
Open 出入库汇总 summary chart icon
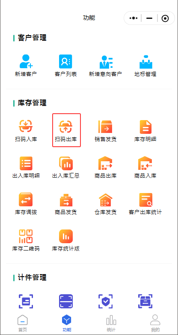(x=65, y=163)
